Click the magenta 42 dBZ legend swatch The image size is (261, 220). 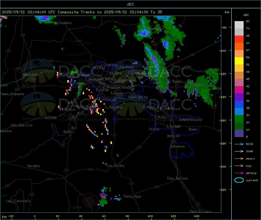pyautogui.click(x=239, y=90)
